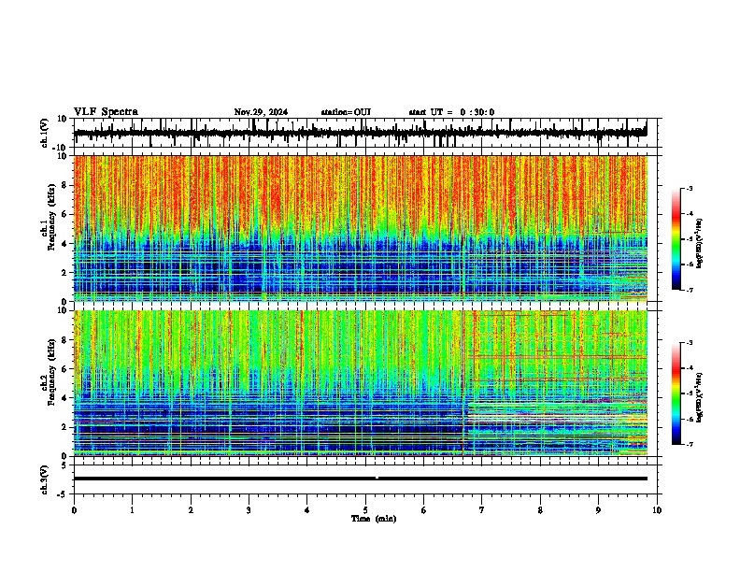Click the "Time (min)" x-axis title
Viewport: 740px width, 572px height.
point(374,519)
